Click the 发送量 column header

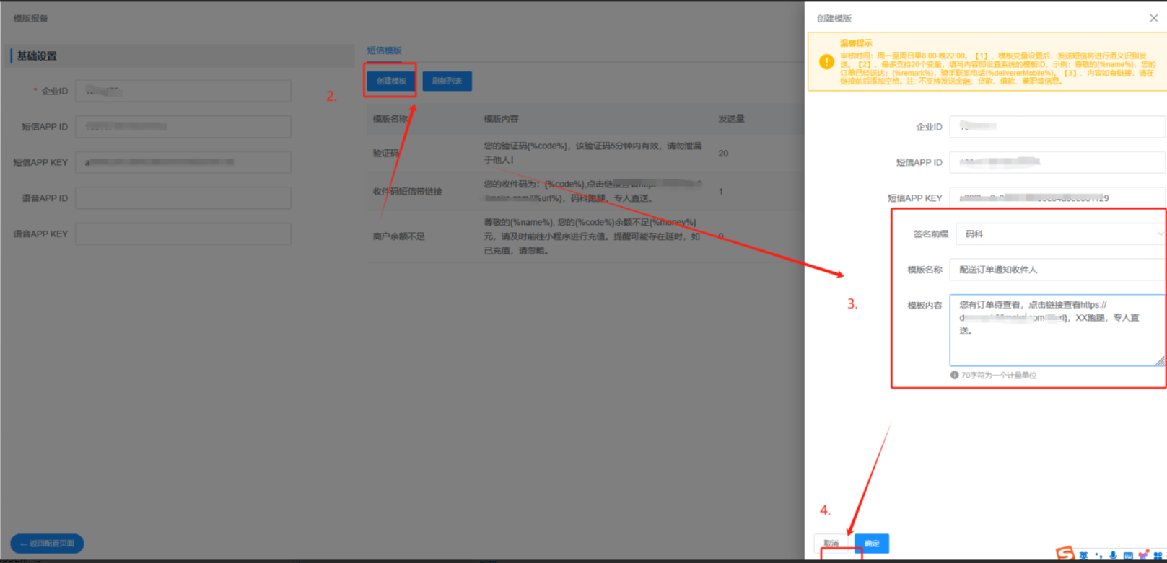tap(731, 119)
